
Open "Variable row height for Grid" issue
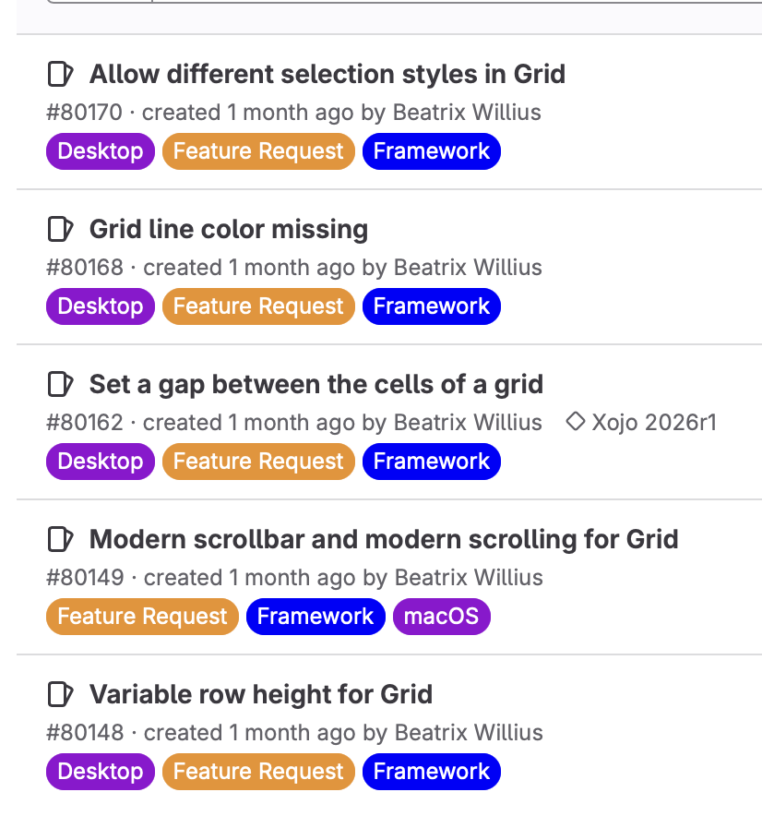(260, 694)
